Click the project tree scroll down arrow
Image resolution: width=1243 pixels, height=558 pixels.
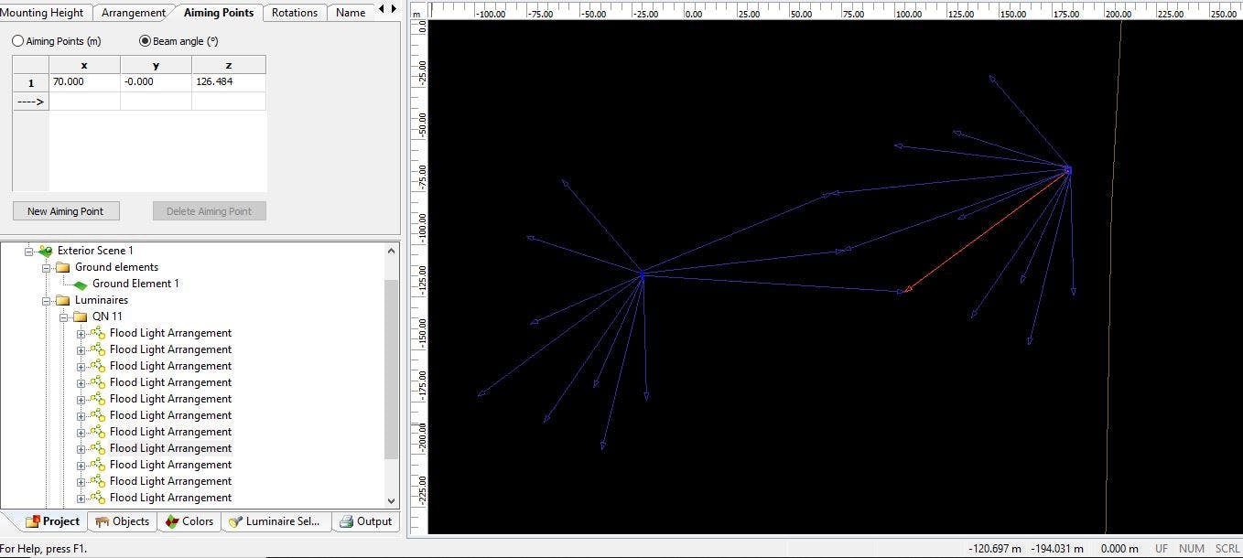pos(392,500)
